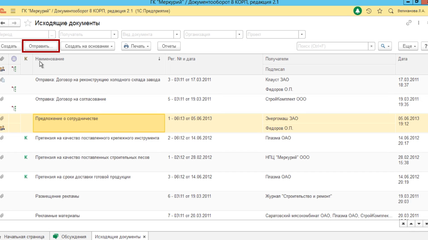Click green K in Претензия на сроки row
The width and height of the screenshot is (428, 240).
click(26, 177)
